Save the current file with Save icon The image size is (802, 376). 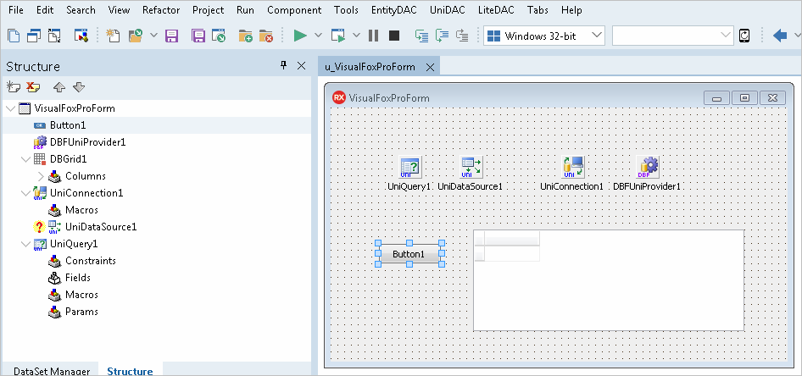(171, 36)
